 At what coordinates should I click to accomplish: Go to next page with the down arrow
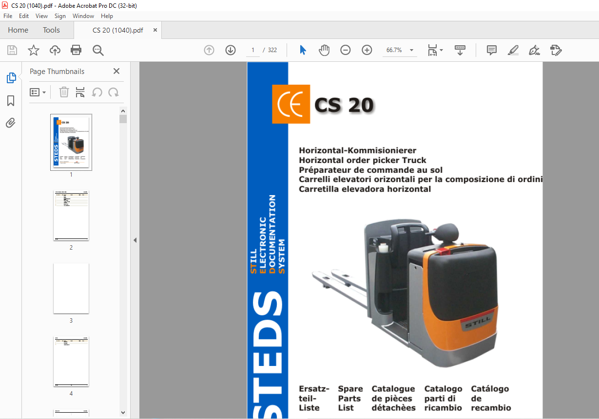click(x=231, y=50)
